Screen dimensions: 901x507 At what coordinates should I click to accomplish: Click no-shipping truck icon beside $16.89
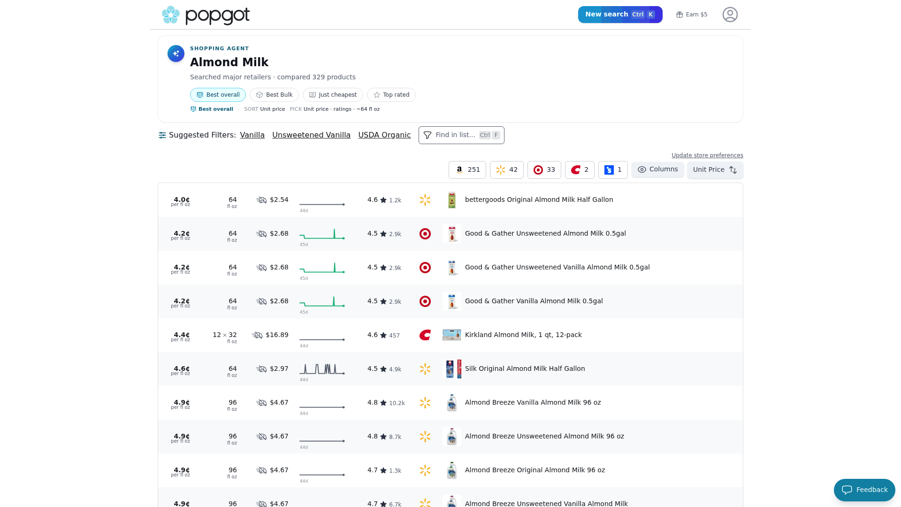coord(257,335)
